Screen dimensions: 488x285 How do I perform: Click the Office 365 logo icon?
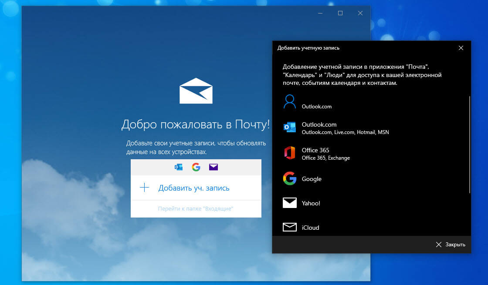coord(289,153)
